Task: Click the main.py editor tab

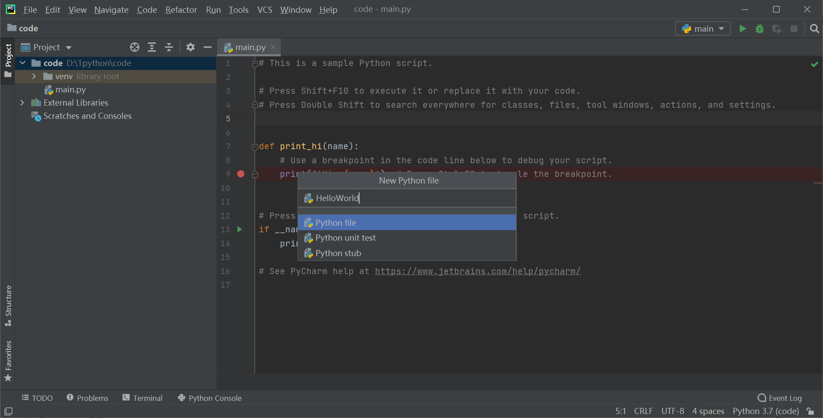Action: (x=250, y=47)
